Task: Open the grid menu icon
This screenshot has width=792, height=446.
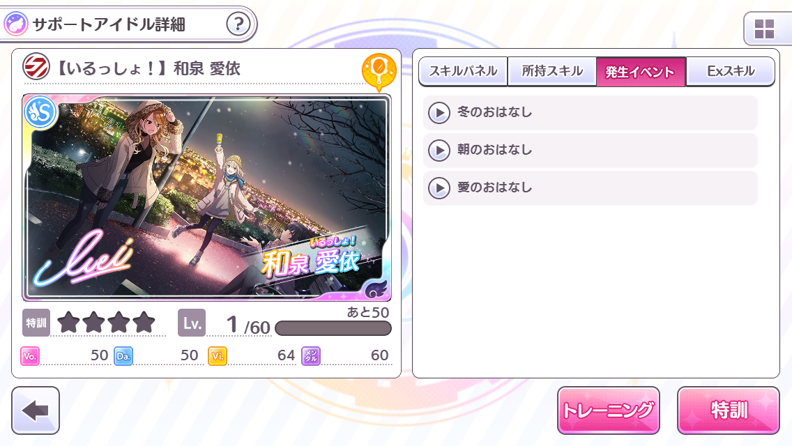Action: [764, 29]
